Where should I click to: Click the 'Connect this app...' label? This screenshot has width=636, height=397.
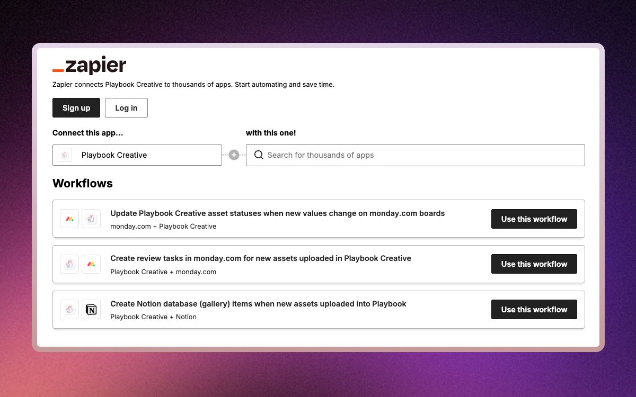pos(88,133)
